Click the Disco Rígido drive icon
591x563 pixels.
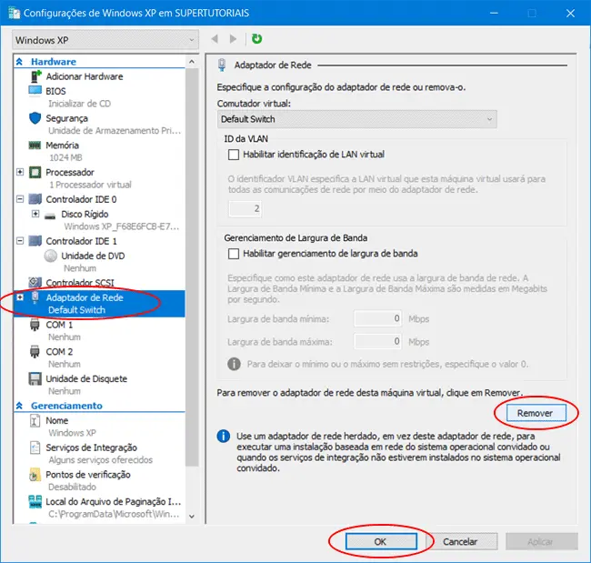(50, 216)
